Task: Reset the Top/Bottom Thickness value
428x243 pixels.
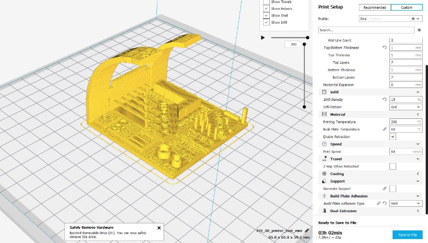Action: 385,48
